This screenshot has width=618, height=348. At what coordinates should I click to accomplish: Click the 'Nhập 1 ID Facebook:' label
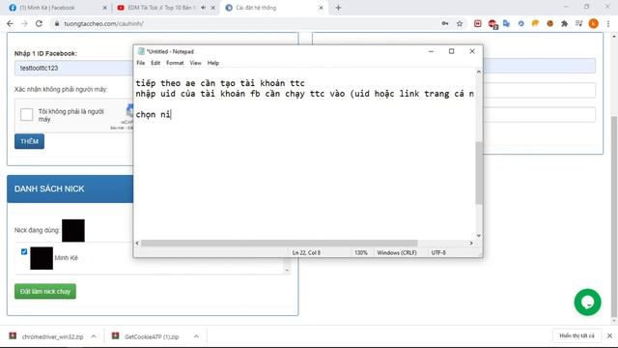[x=45, y=53]
